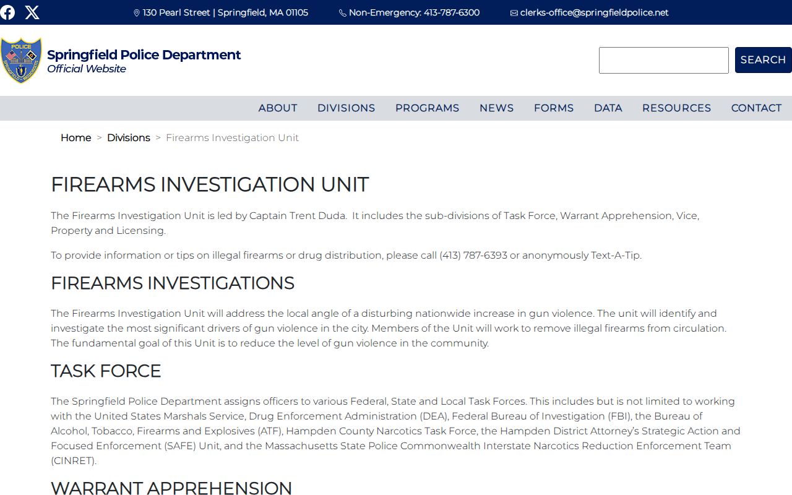Image resolution: width=792 pixels, height=495 pixels.
Task: Go to Home breadcrumb link
Action: [75, 137]
